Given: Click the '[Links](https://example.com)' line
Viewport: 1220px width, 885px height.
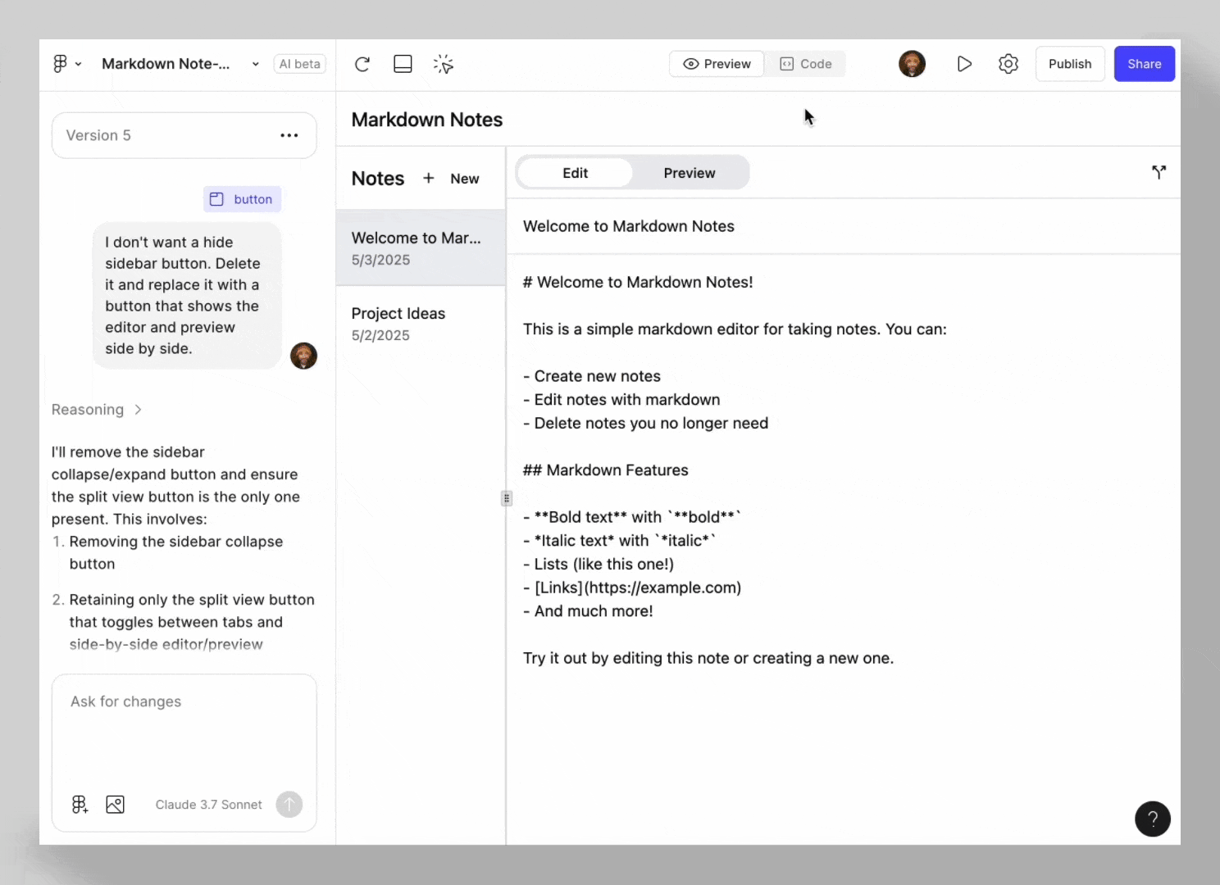Looking at the screenshot, I should pyautogui.click(x=632, y=588).
